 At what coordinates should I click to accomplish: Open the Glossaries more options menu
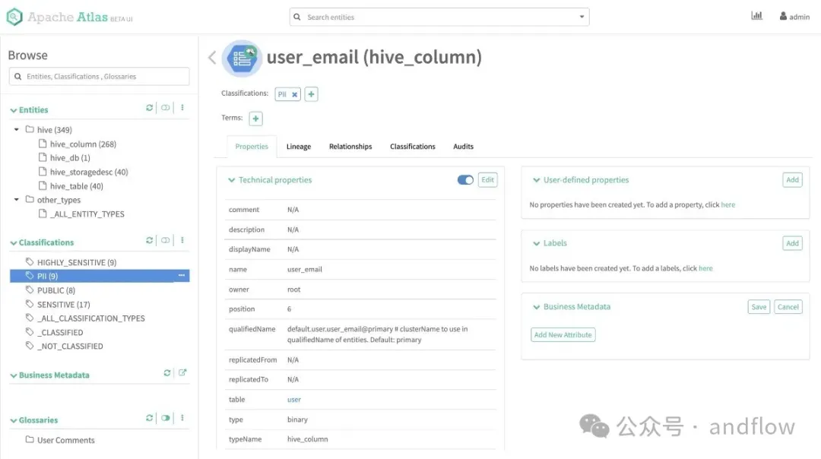182,418
